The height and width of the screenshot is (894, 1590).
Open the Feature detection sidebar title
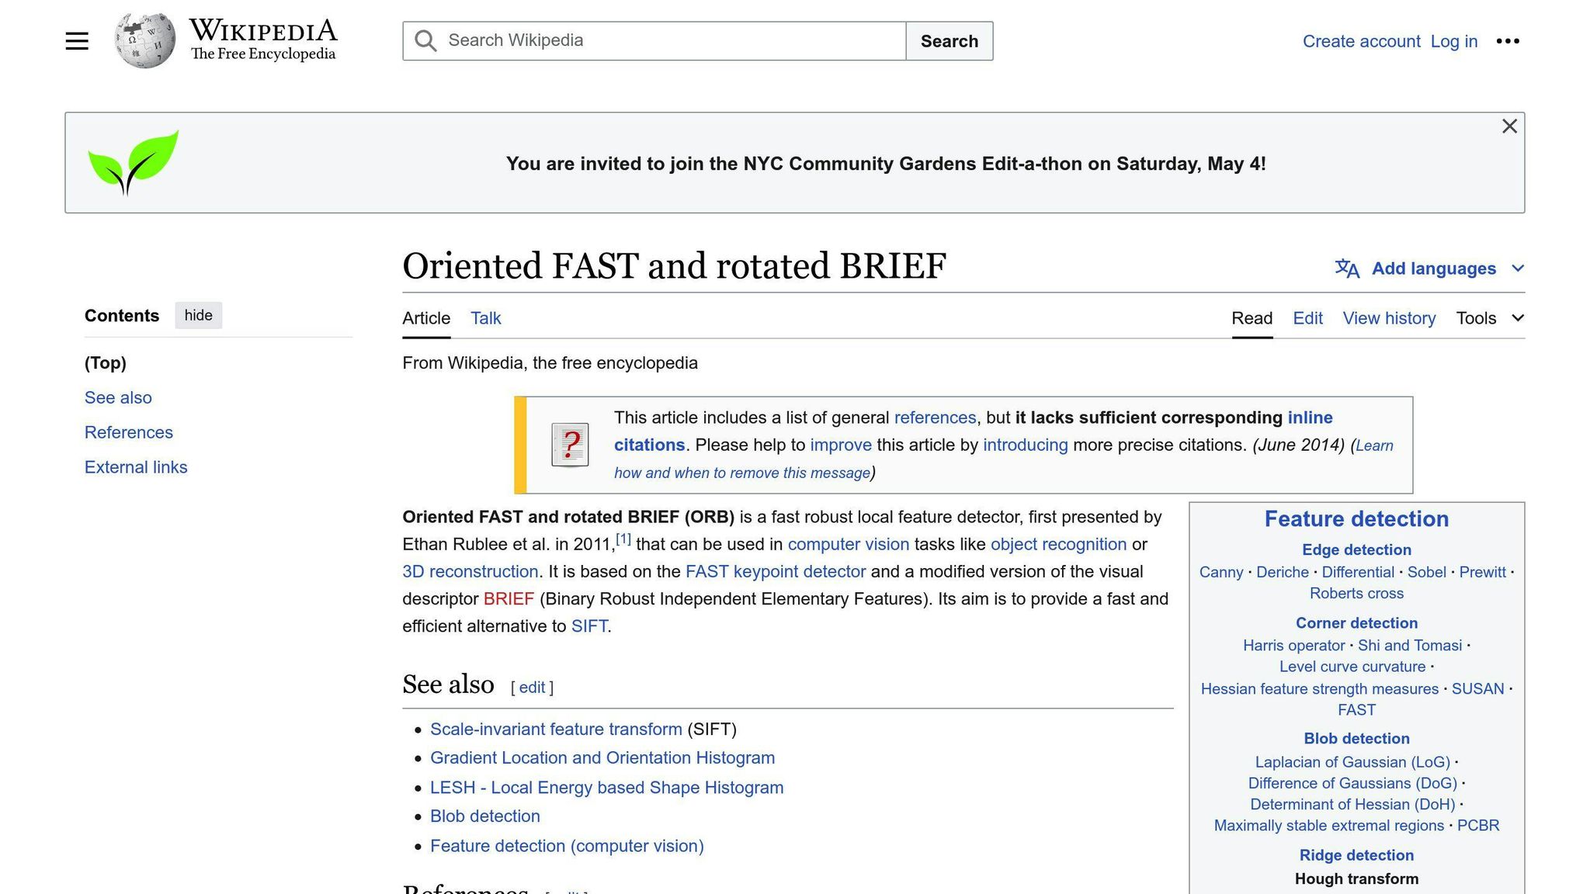coord(1356,519)
